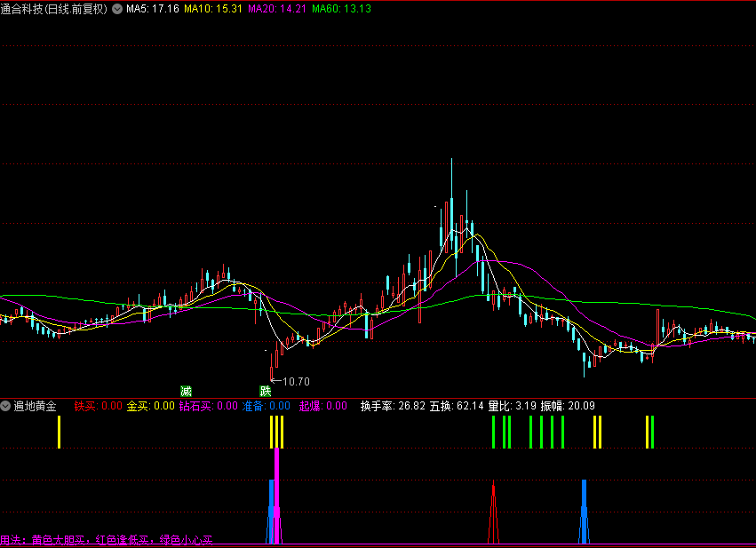Select the 遍地黄金 indicator name
Viewport: 756px width, 548px height.
click(x=36, y=406)
